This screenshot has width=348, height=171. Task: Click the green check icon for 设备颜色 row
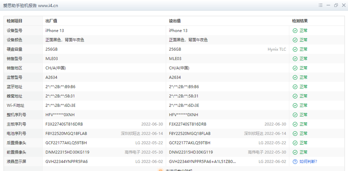(x=295, y=40)
